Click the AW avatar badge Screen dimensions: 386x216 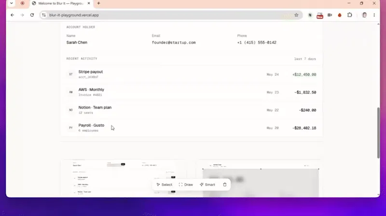pos(71,92)
